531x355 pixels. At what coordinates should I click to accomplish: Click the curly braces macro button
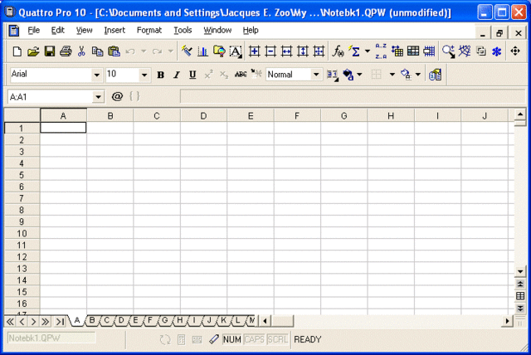click(134, 96)
